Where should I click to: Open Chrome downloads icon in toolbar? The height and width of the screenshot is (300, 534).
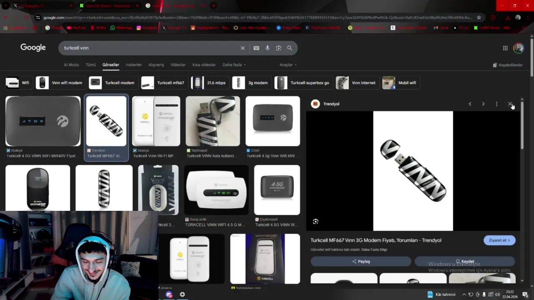coord(508,17)
